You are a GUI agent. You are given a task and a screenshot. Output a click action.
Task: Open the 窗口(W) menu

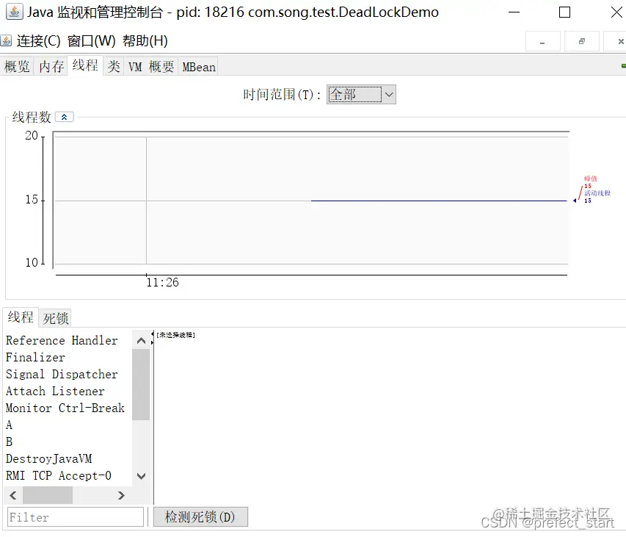[x=92, y=40]
